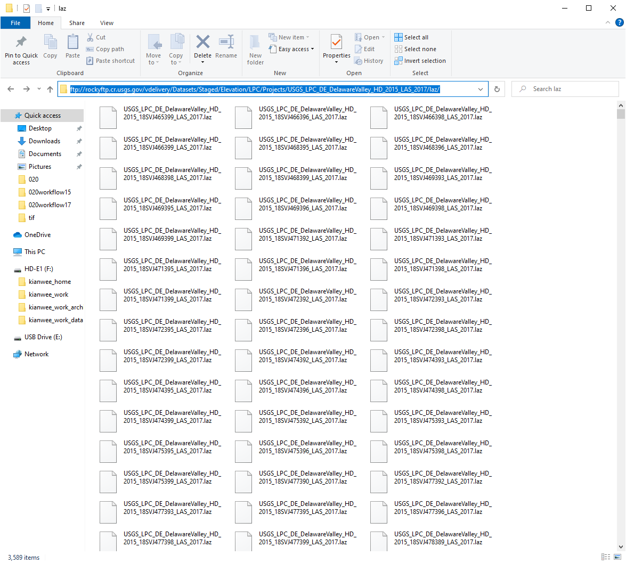Click the refresh button beside address bar
The width and height of the screenshot is (626, 564).
(497, 89)
